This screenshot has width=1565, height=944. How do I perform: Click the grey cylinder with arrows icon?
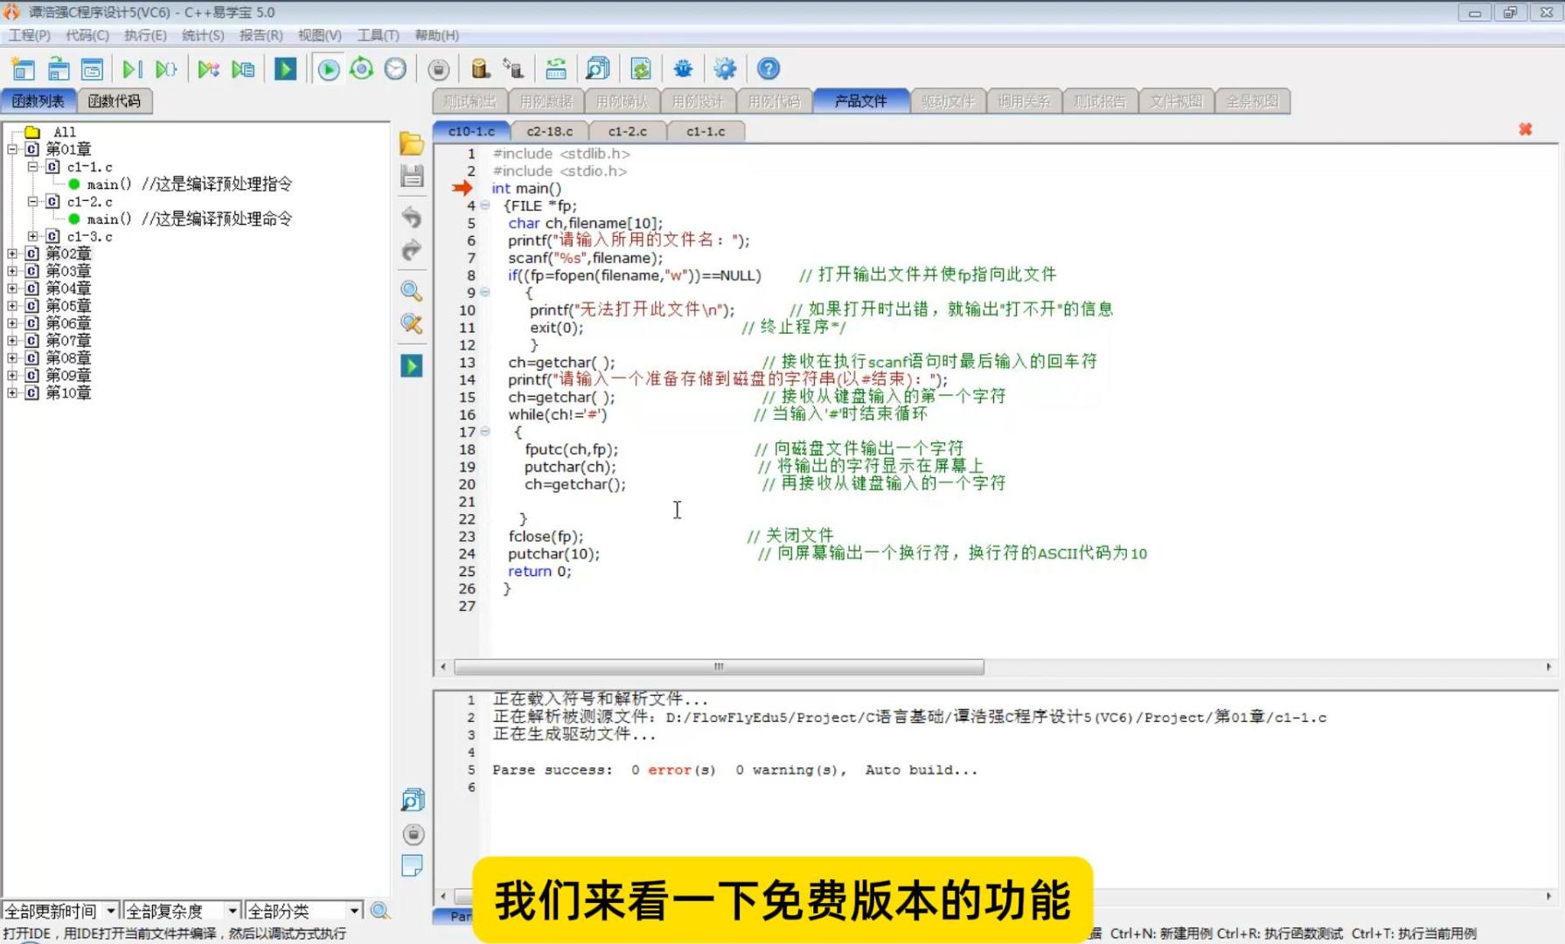click(513, 69)
